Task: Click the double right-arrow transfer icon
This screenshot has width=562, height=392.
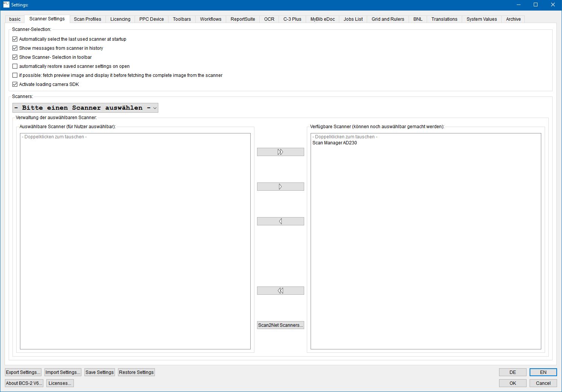Action: [x=280, y=152]
